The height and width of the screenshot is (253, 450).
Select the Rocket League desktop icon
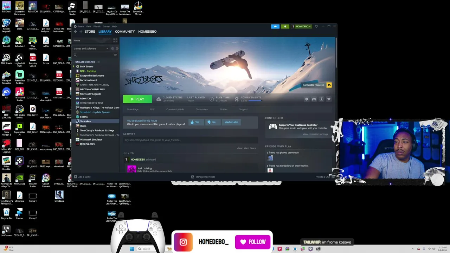[x=6, y=25]
